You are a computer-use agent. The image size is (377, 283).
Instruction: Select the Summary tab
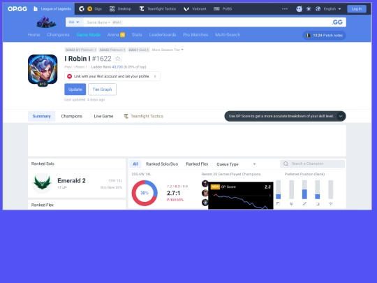click(x=42, y=116)
